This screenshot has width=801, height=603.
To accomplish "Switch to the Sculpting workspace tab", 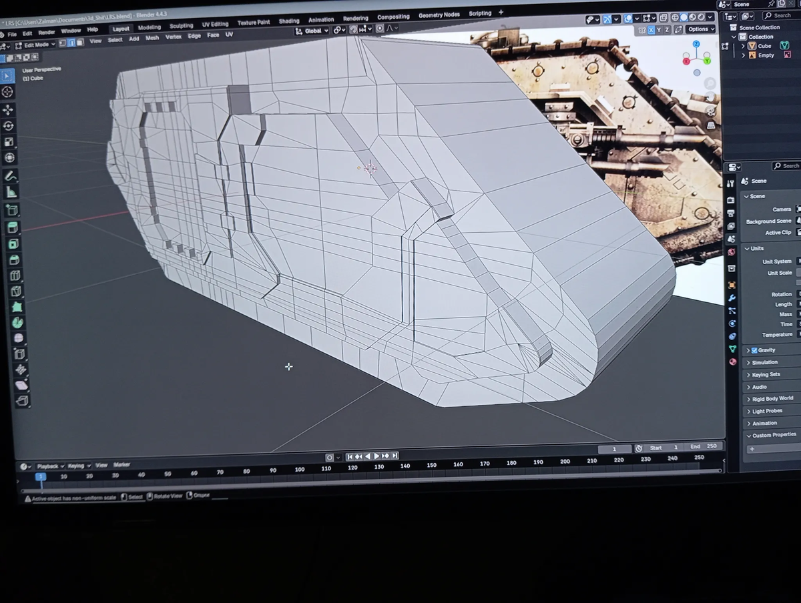I will pos(181,25).
